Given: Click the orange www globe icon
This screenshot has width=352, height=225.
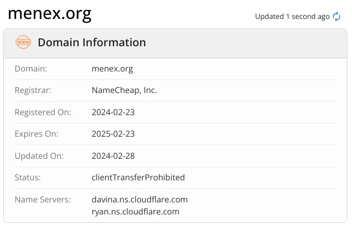Looking at the screenshot, I should coord(24,42).
